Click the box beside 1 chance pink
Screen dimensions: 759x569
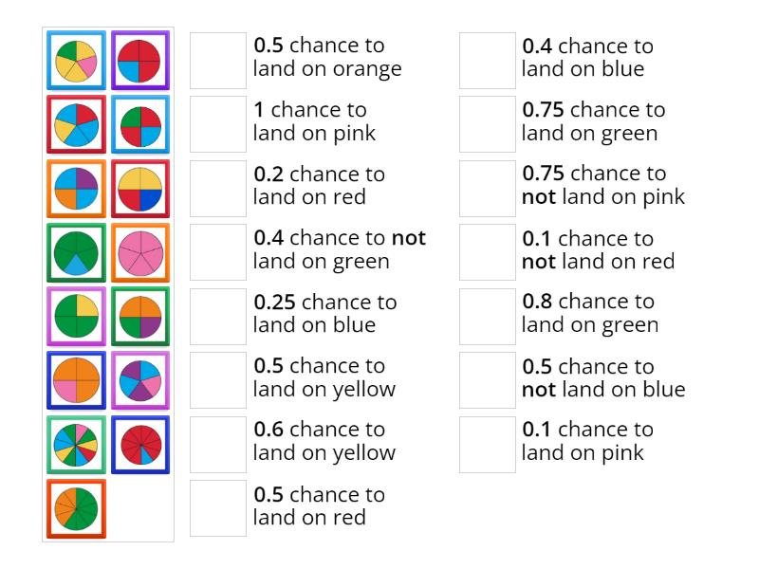(x=218, y=124)
